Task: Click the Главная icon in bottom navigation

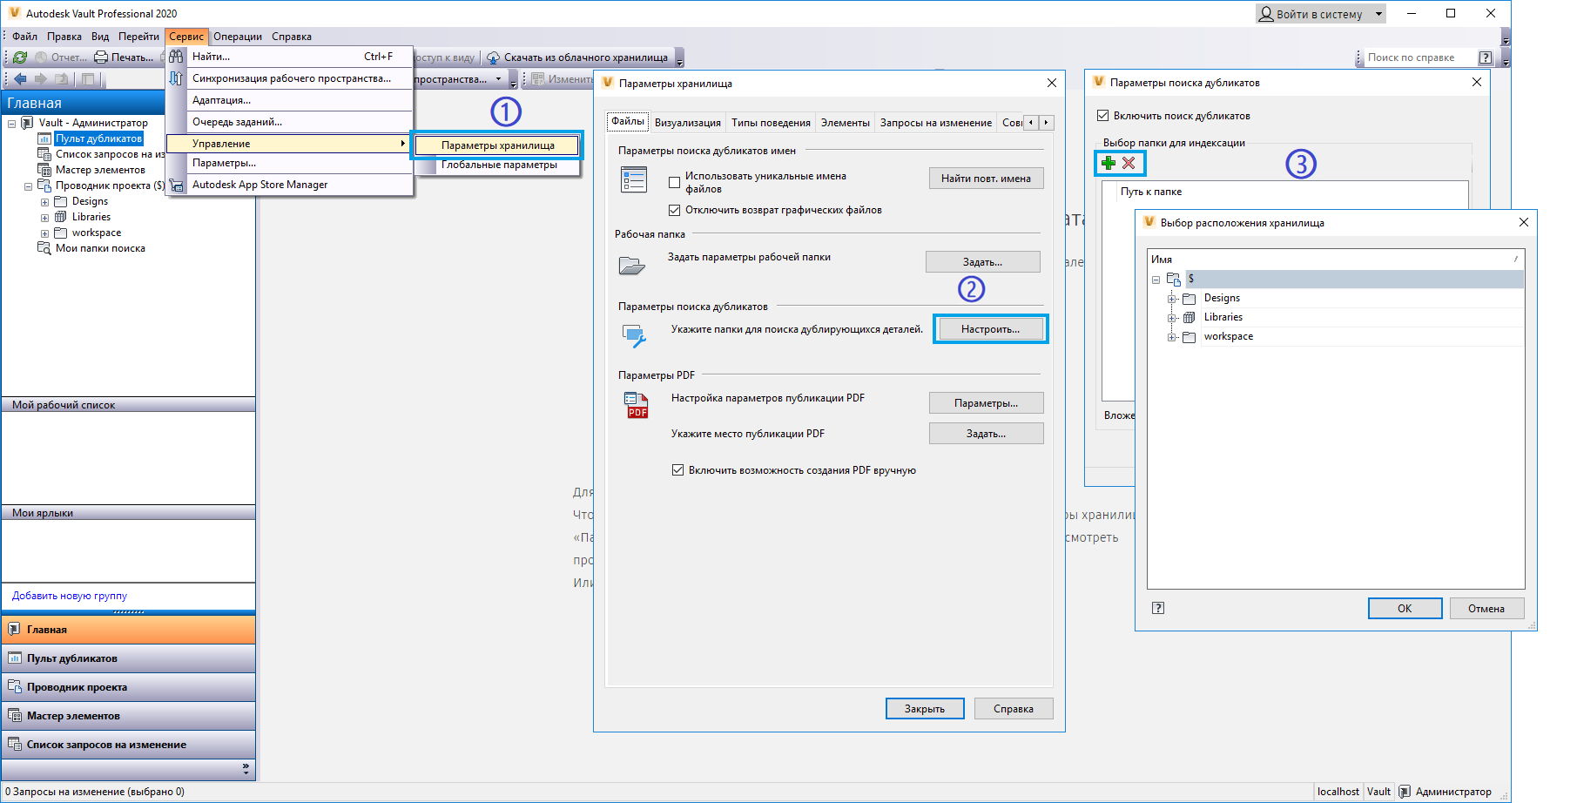Action: (x=15, y=630)
